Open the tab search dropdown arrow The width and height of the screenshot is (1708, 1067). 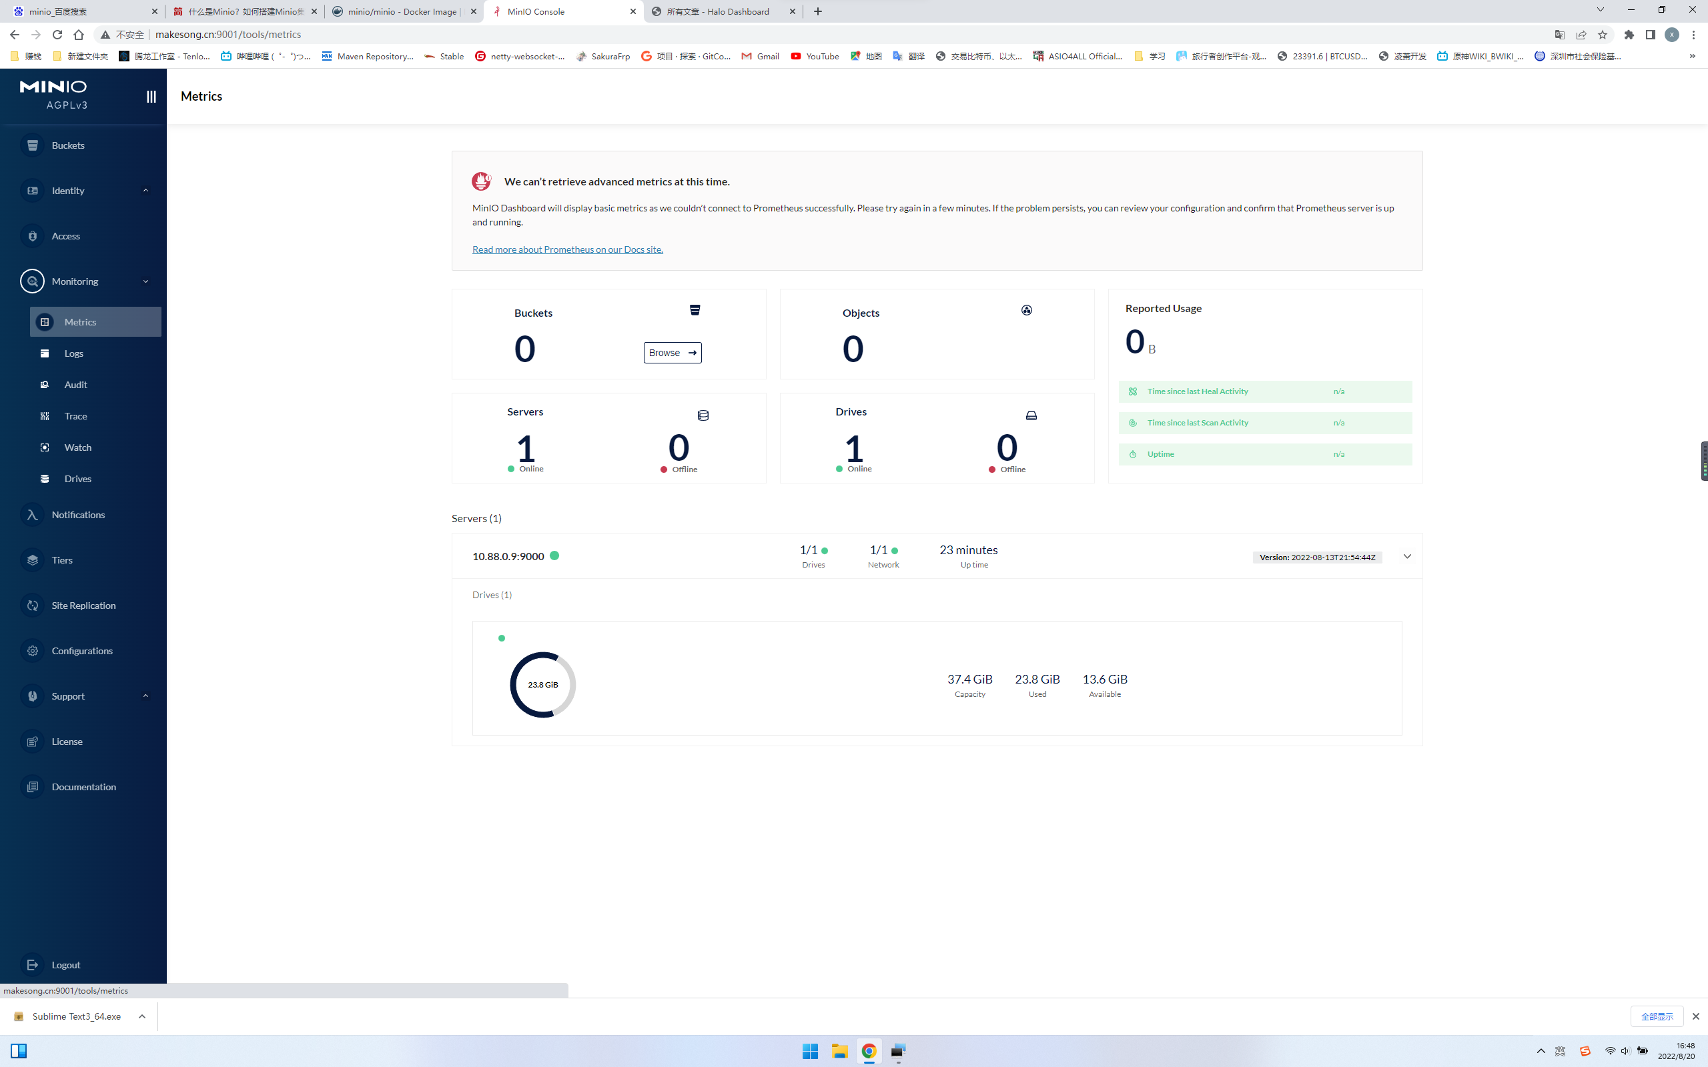pos(1600,10)
